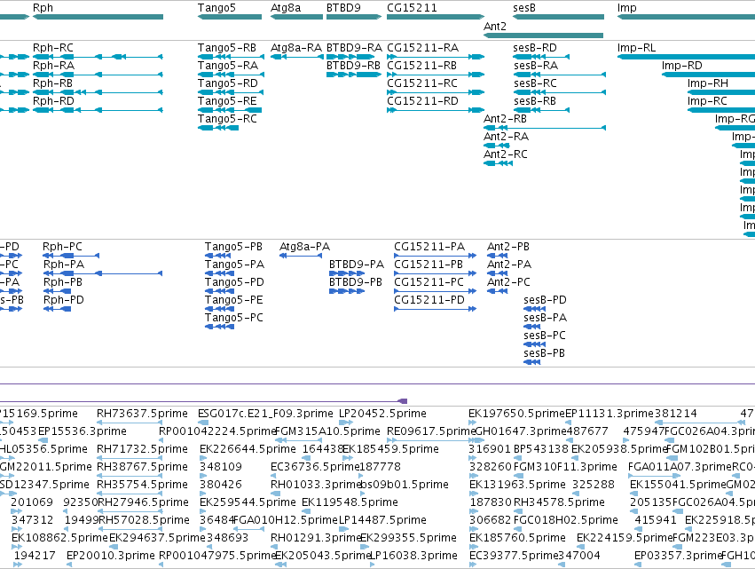Click protein sesB-PB
755x569 pixels.
pos(532,362)
